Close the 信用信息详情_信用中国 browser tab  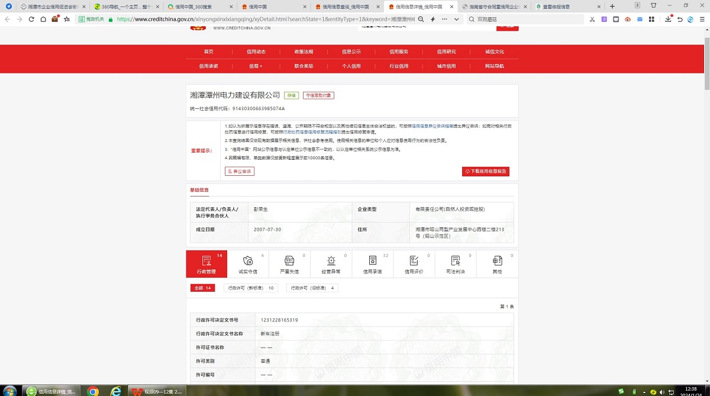(x=452, y=7)
